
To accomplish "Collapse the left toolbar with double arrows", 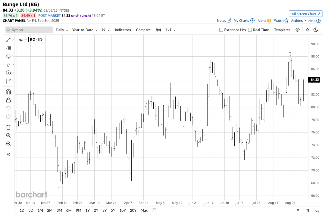I will pyautogui.click(x=8, y=154).
